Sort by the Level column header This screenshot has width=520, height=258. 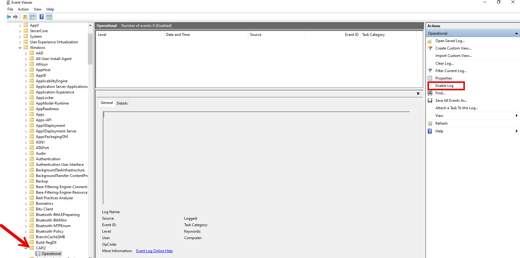coord(130,35)
